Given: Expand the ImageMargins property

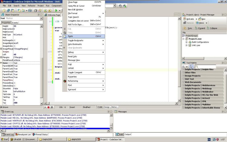Looking at the screenshot, I should click(x=1, y=49).
